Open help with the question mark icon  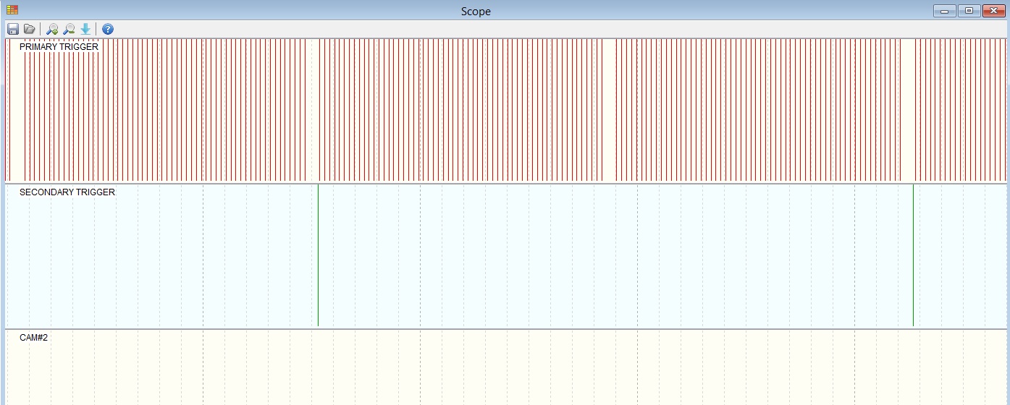[x=108, y=29]
